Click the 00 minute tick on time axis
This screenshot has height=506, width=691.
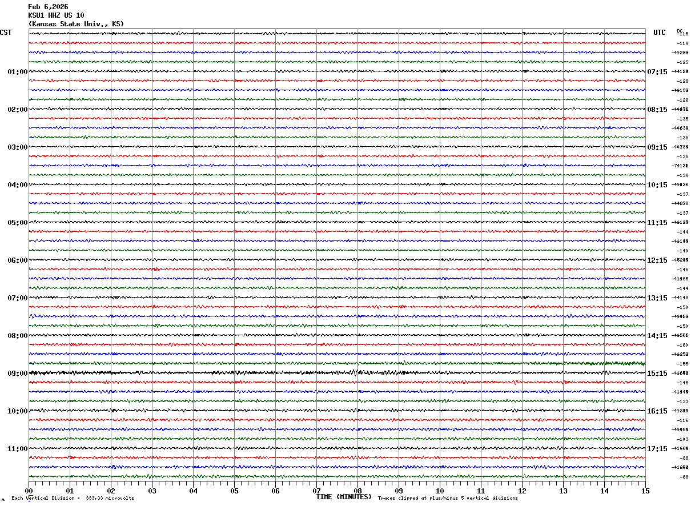(29, 491)
